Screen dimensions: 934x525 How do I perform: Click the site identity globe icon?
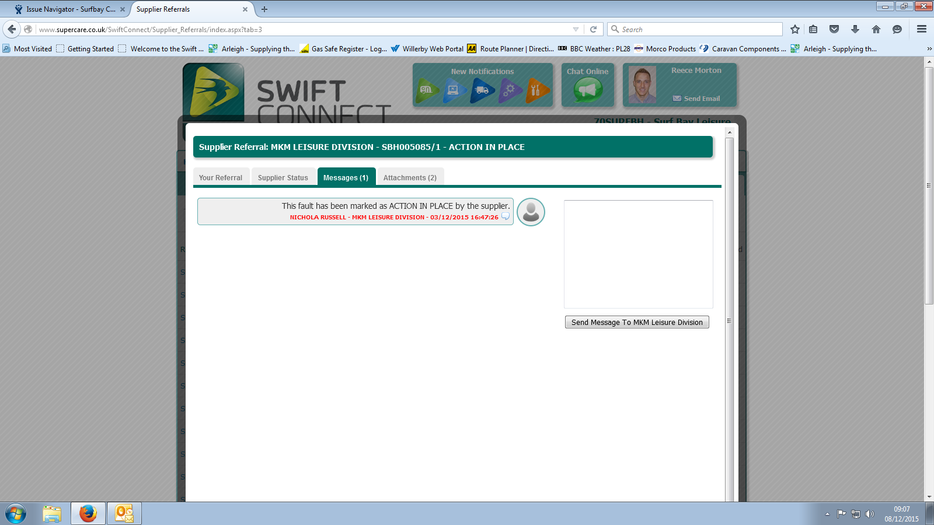[x=28, y=29]
